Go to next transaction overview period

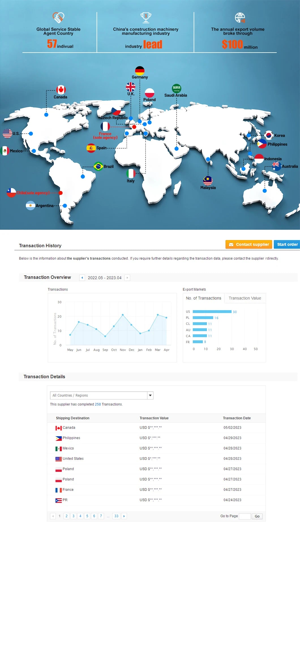click(x=127, y=278)
